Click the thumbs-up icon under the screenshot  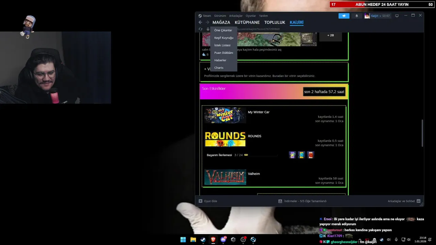(204, 54)
